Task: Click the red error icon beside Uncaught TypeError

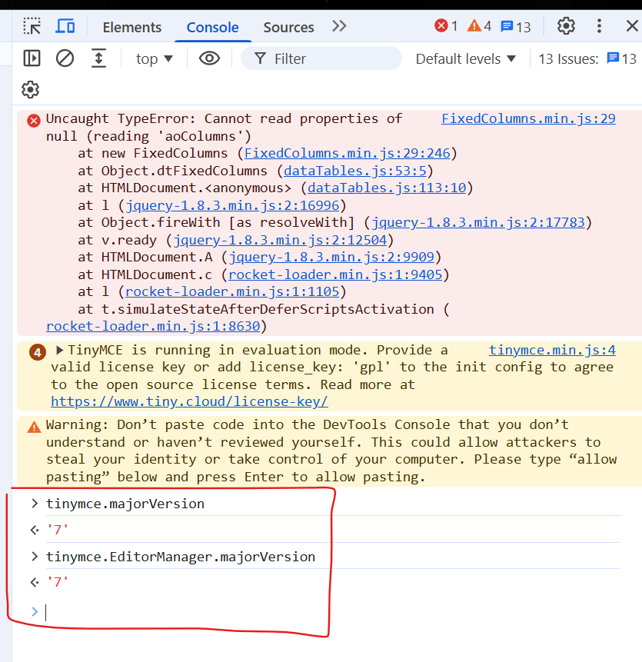Action: 34,121
